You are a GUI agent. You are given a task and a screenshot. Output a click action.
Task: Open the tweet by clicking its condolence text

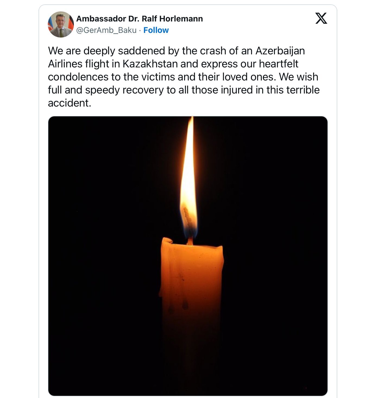[184, 77]
